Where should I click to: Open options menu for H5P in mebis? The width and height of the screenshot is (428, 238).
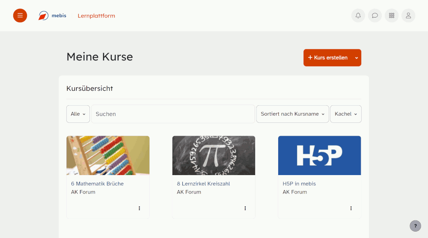pos(351,208)
